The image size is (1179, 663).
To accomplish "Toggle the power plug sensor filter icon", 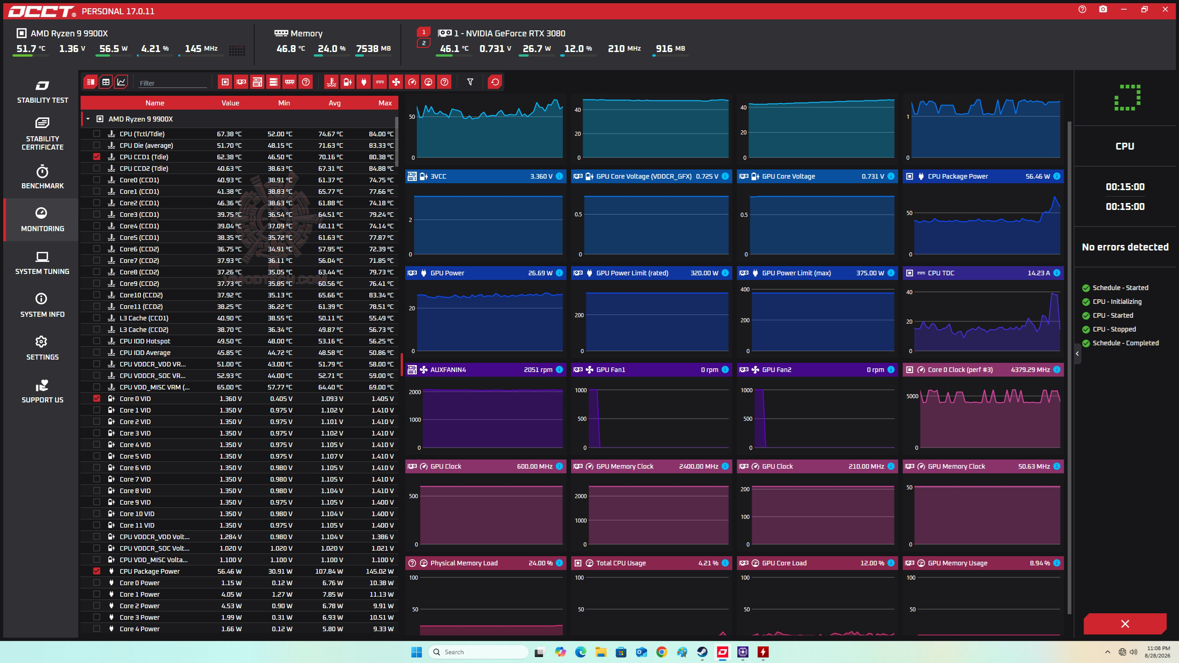I will 363,82.
